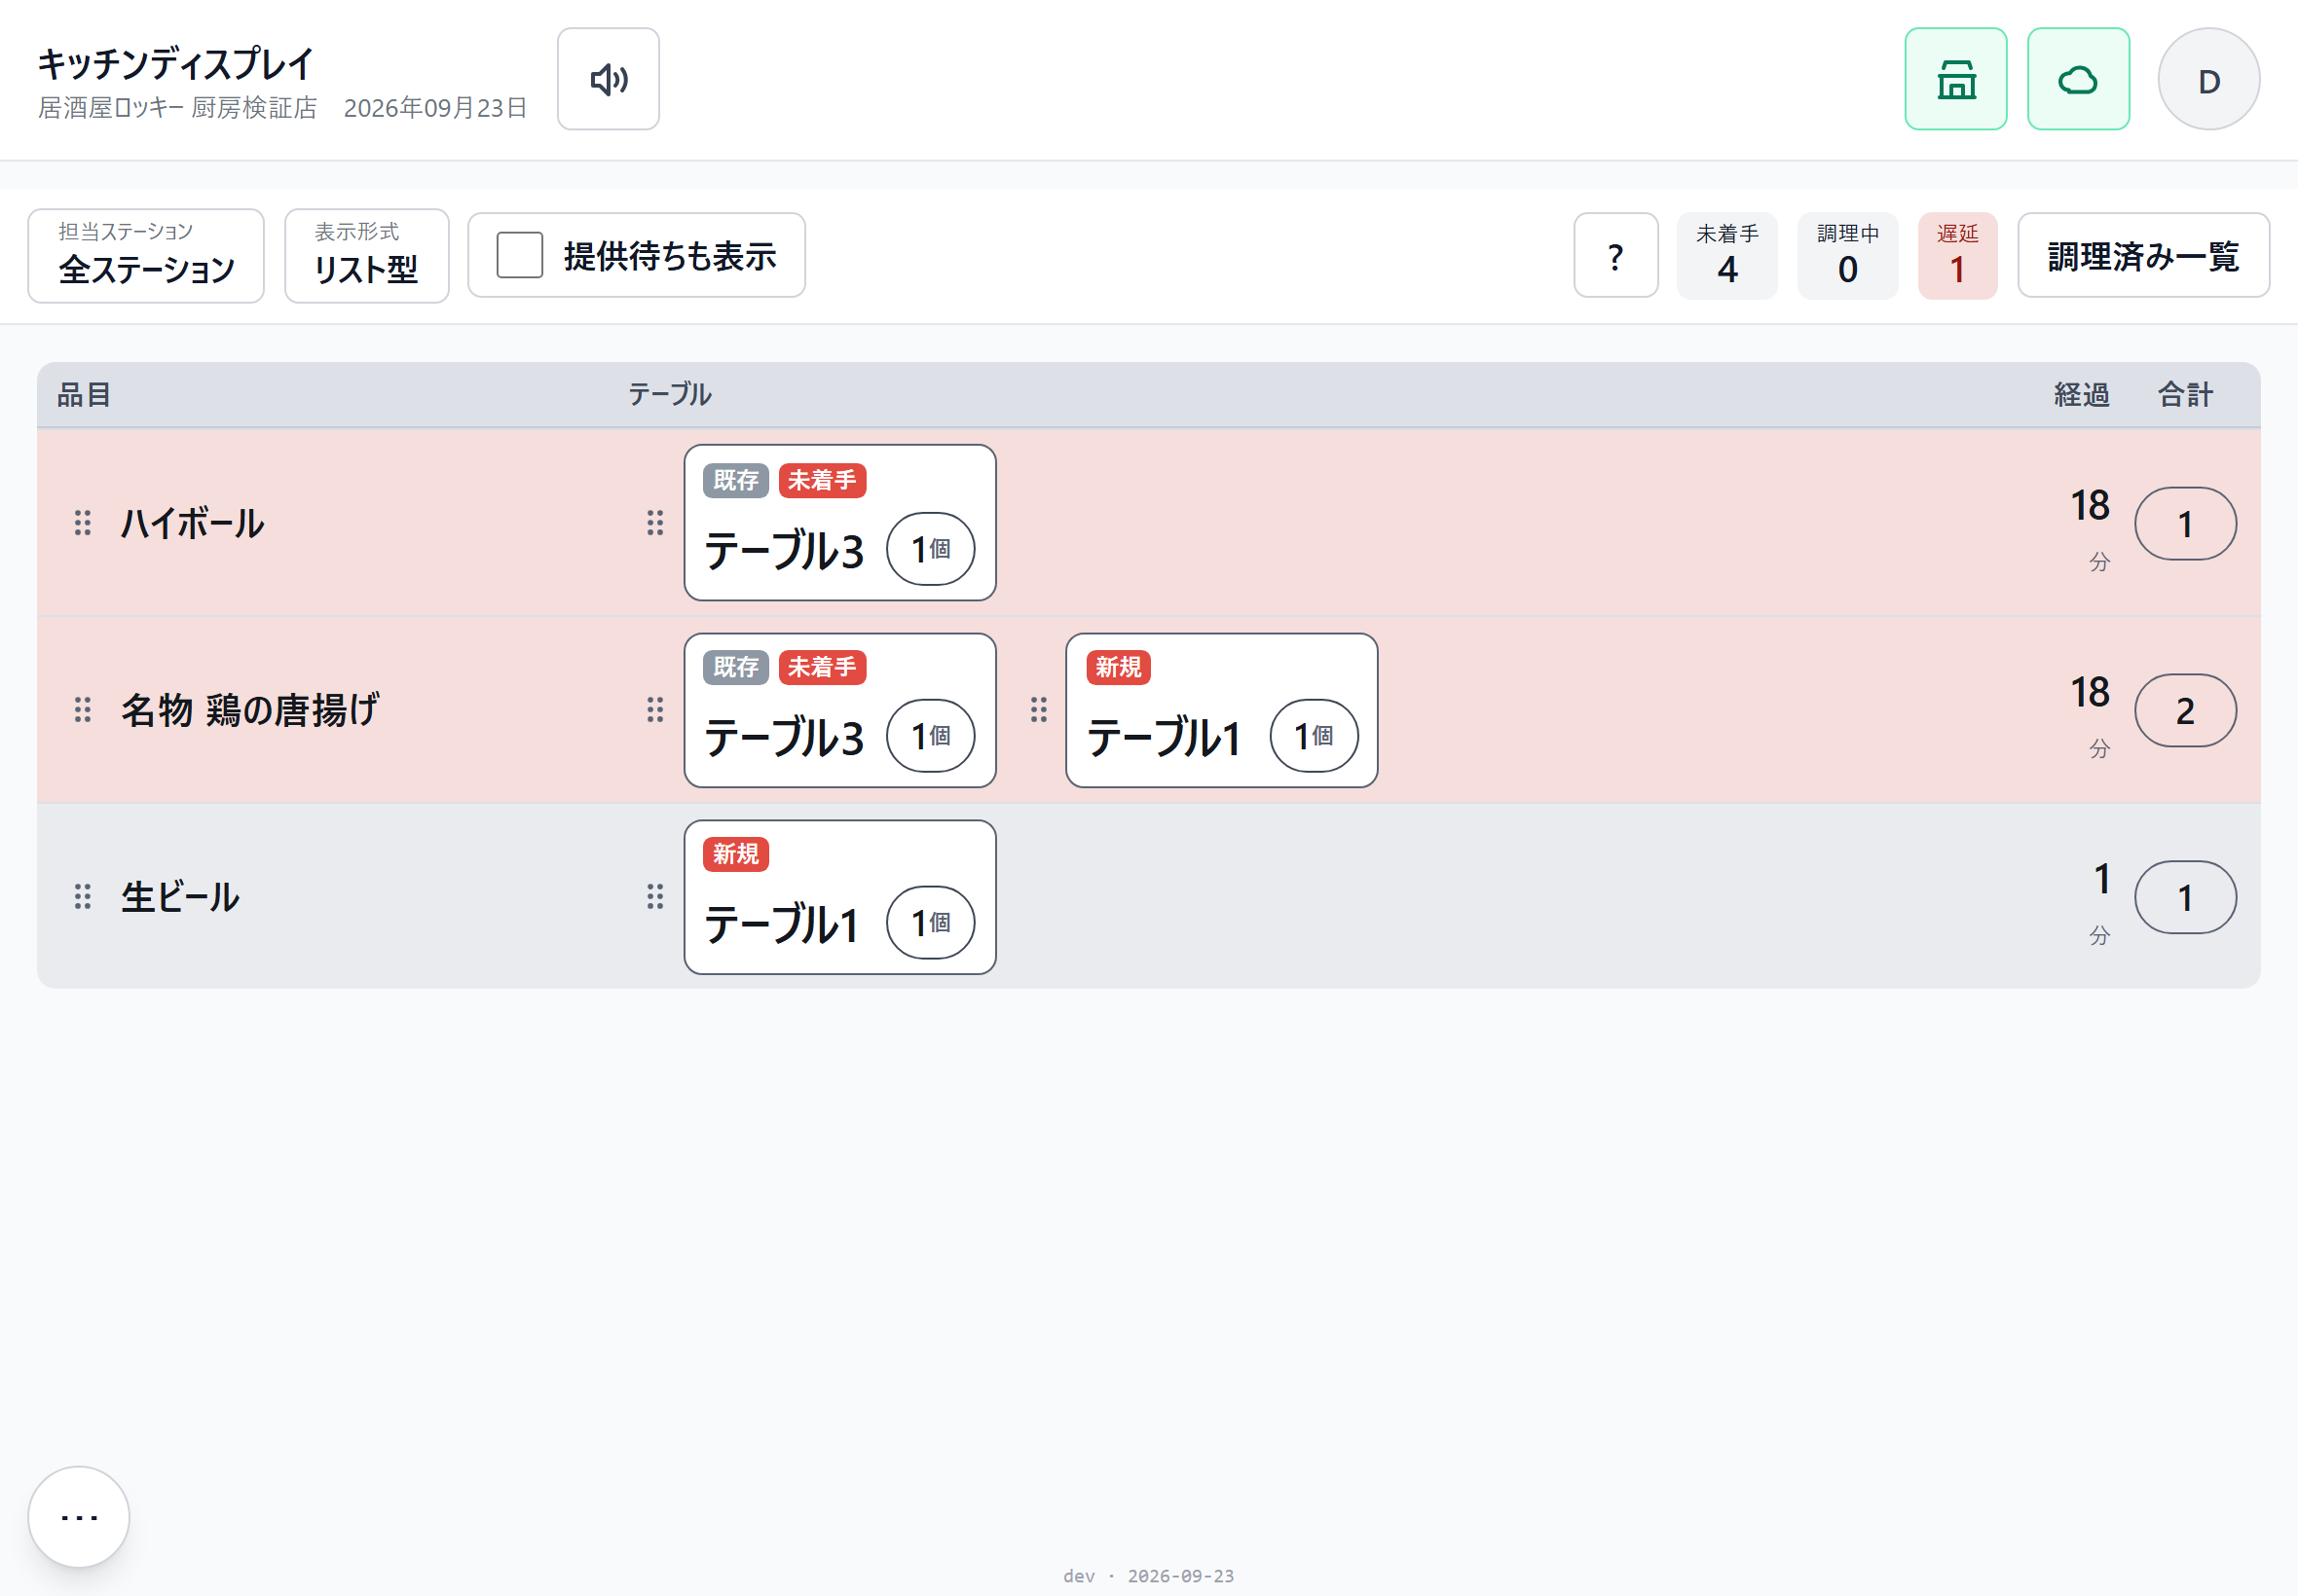The height and width of the screenshot is (1596, 2298).
Task: Click the 品目 column header
Action: 84,394
